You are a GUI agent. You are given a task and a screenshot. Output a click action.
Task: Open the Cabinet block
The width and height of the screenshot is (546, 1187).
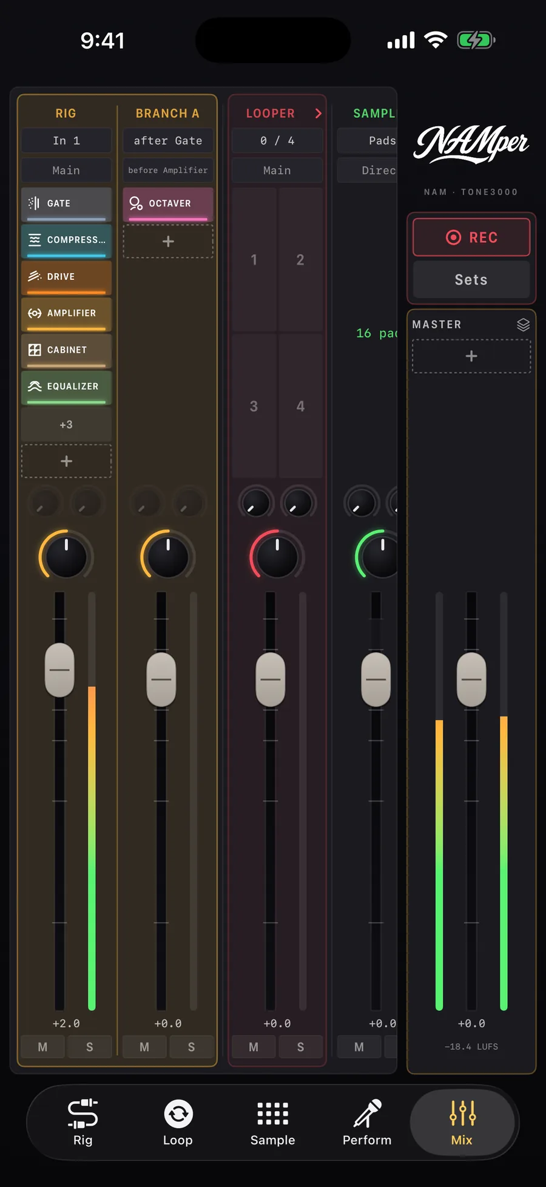click(66, 350)
